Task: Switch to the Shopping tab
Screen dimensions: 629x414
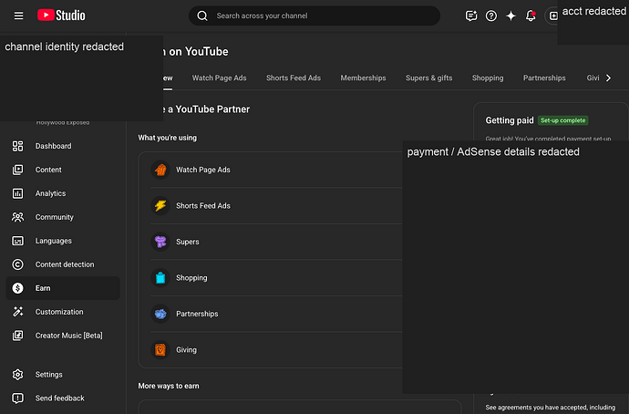Action: 488,78
